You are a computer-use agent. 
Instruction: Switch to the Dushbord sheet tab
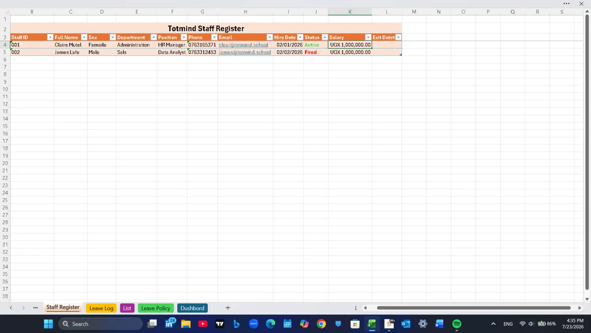point(192,308)
